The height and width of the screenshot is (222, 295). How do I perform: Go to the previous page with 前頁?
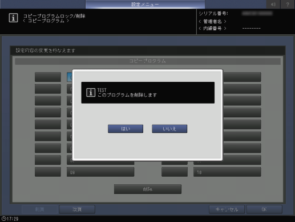pos(39,209)
